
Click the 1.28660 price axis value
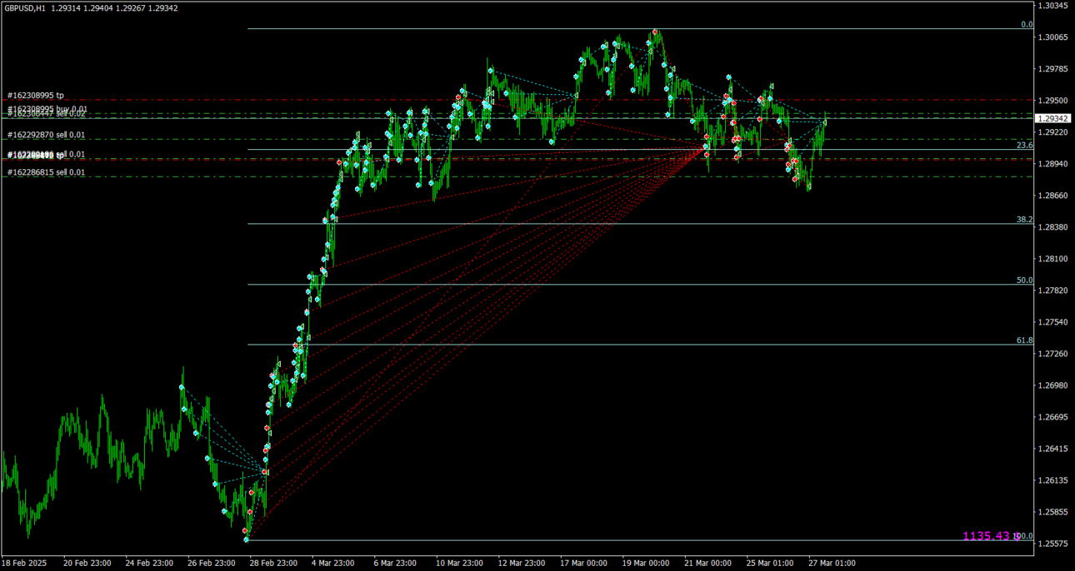coord(1053,196)
